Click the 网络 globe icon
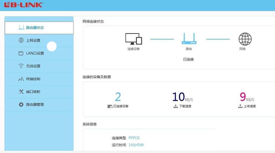Viewport: 275px width, 153px height. (245, 39)
